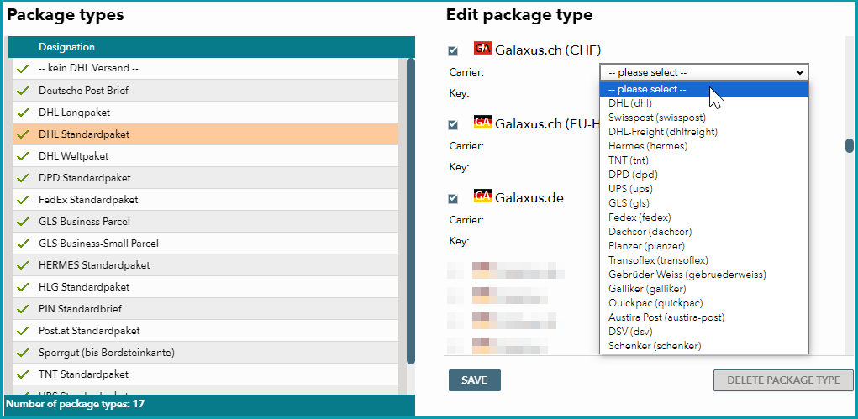Select GLS Business Parcel row

click(x=205, y=222)
